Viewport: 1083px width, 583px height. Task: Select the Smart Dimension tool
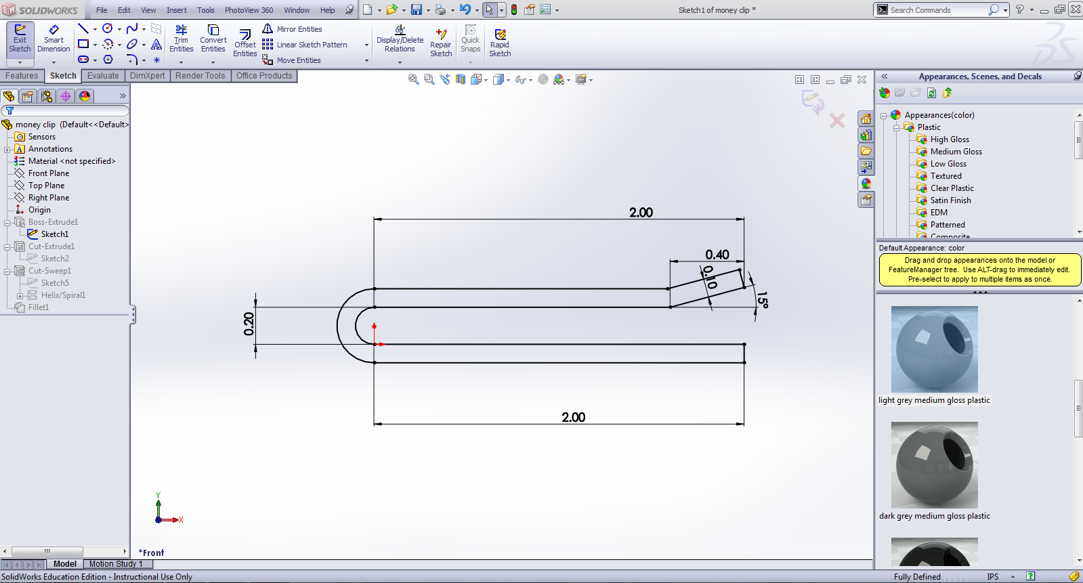(x=54, y=40)
